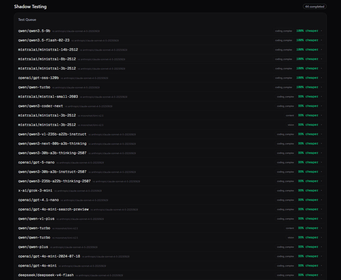Expand gpt-4o-mini-2024-07-18 row arrow
This screenshot has width=341, height=280.
click(321, 256)
